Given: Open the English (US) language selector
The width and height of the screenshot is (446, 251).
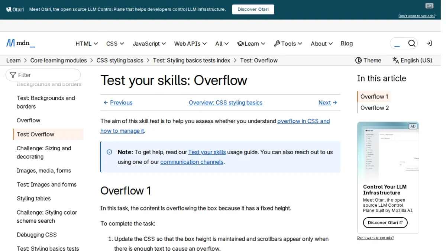Looking at the screenshot, I should 413,60.
